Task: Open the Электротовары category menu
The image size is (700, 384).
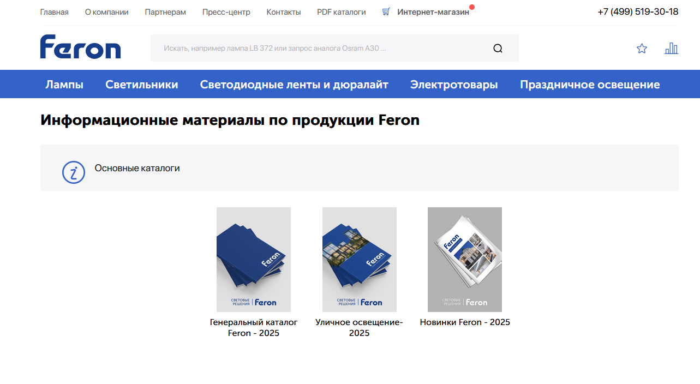Action: tap(454, 85)
